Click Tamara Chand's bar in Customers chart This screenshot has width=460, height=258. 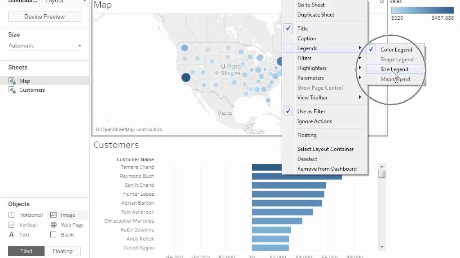click(x=267, y=167)
